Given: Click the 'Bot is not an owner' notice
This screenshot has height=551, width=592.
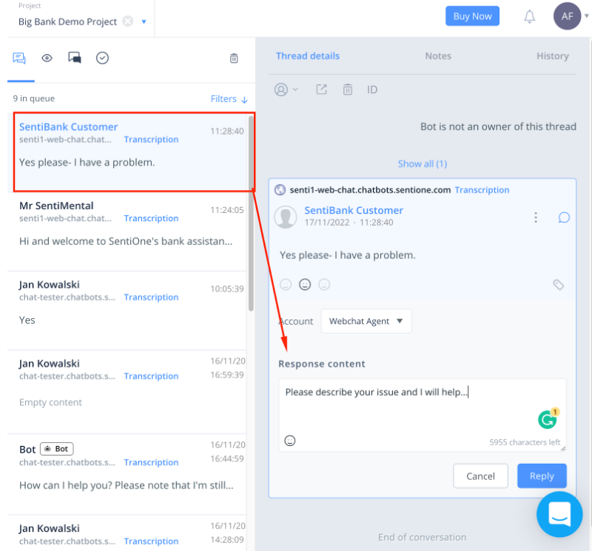Looking at the screenshot, I should tap(498, 126).
